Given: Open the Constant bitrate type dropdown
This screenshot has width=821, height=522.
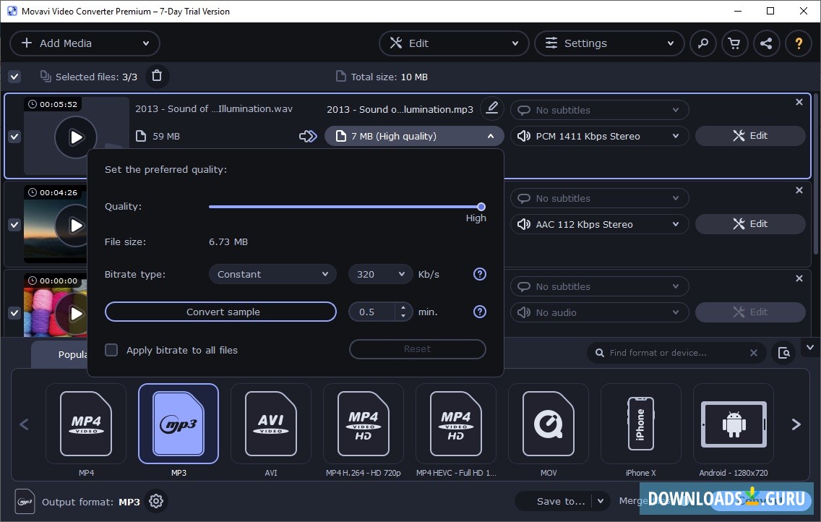Looking at the screenshot, I should pos(272,274).
